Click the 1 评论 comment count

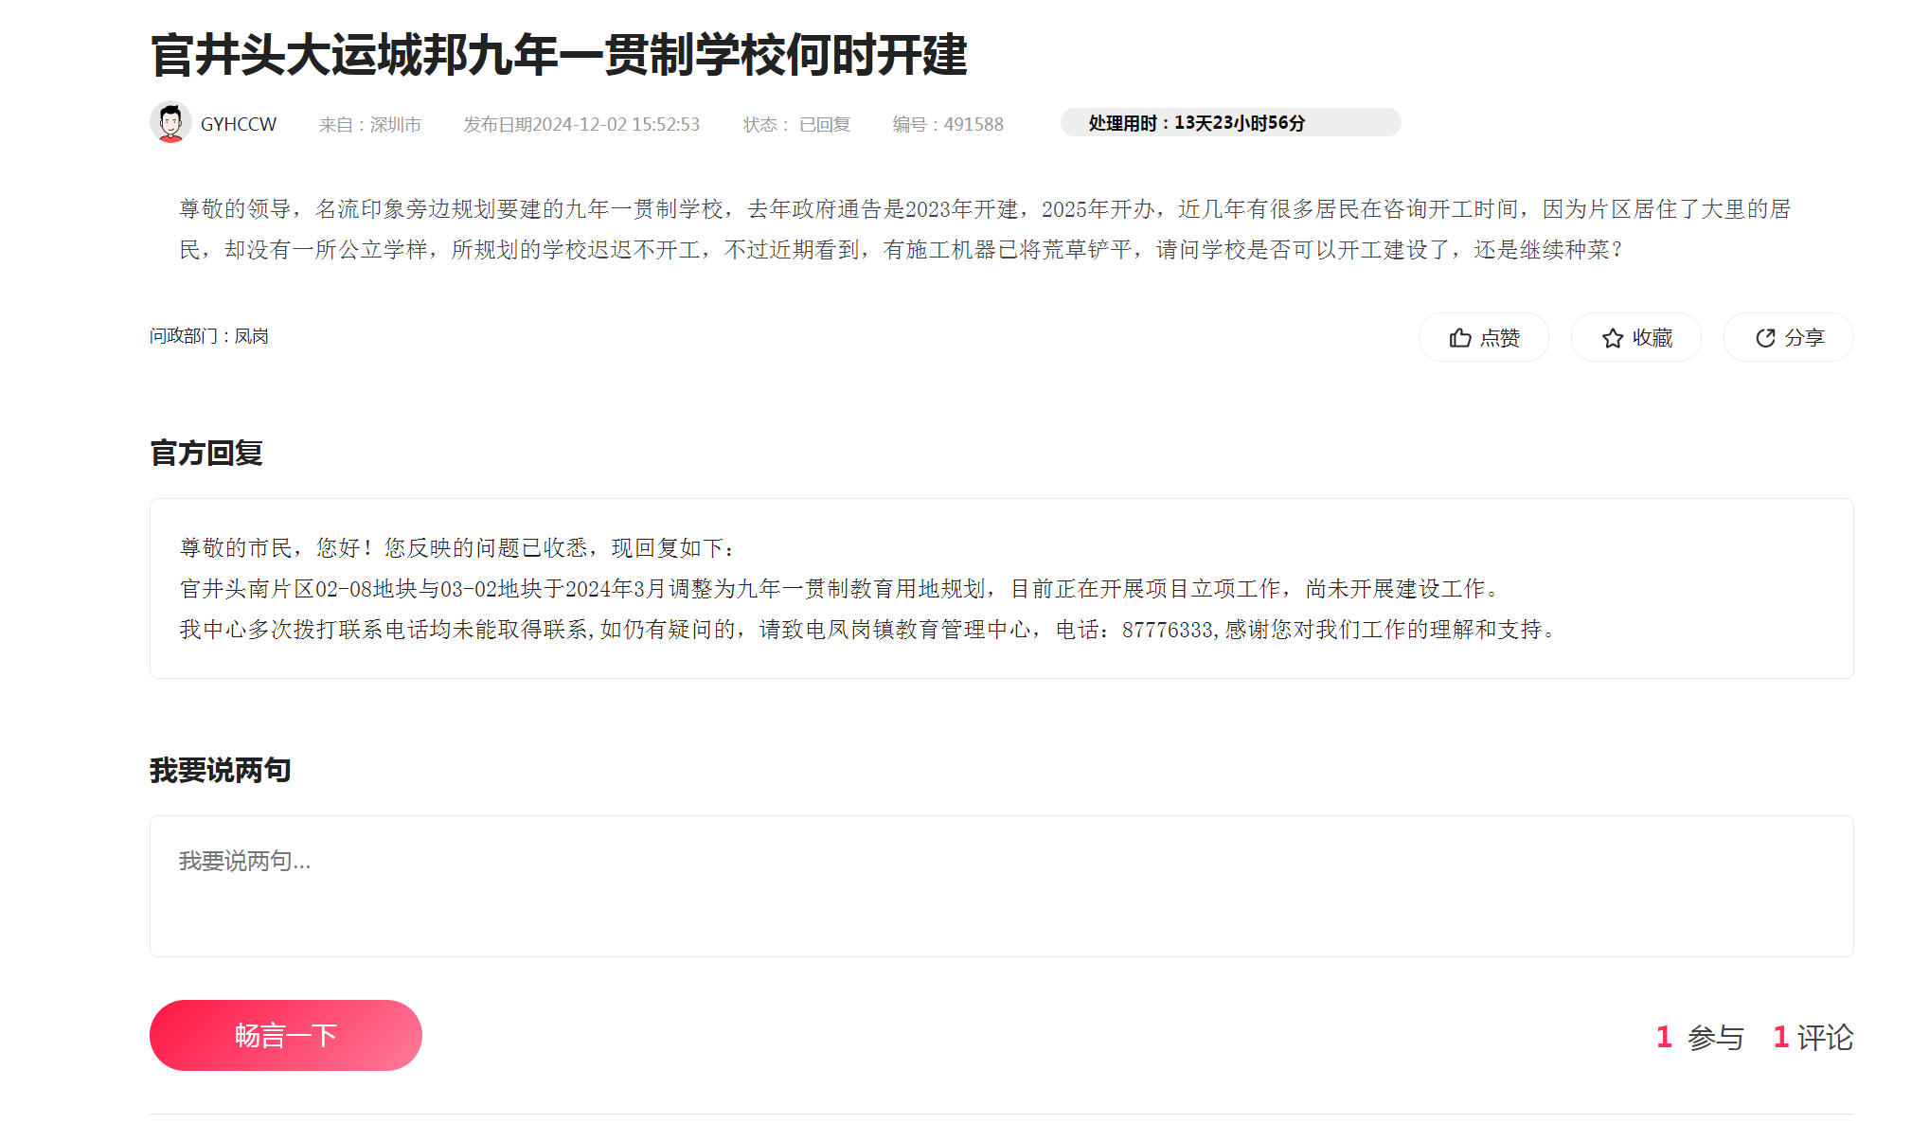[x=1813, y=1037]
